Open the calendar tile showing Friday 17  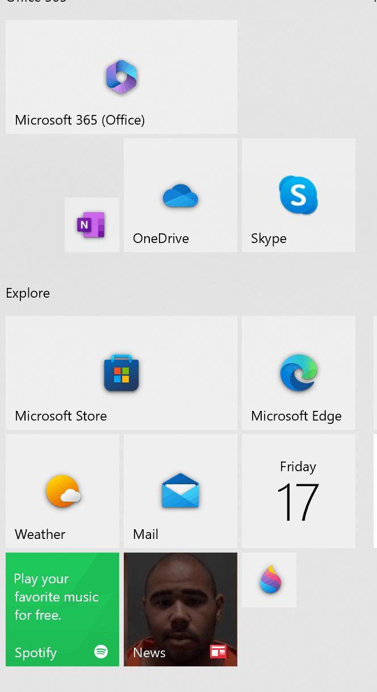pos(299,491)
